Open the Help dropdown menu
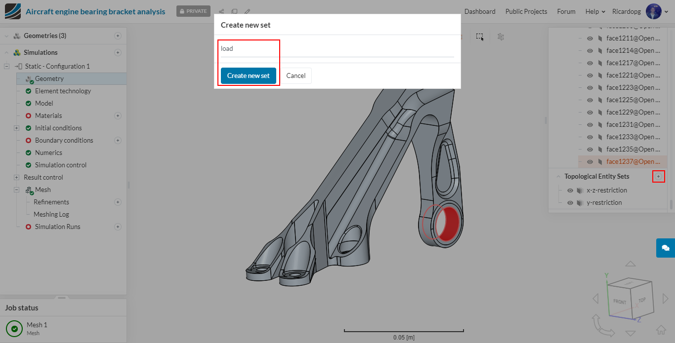 [595, 11]
